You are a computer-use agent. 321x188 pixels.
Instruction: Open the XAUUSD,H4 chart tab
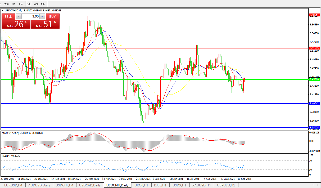click(x=201, y=185)
